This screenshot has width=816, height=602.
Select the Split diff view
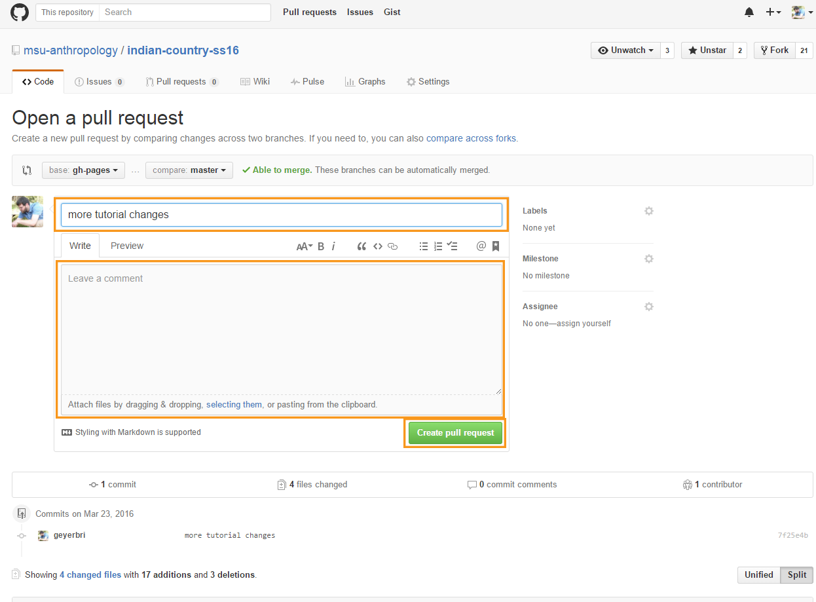click(x=796, y=574)
